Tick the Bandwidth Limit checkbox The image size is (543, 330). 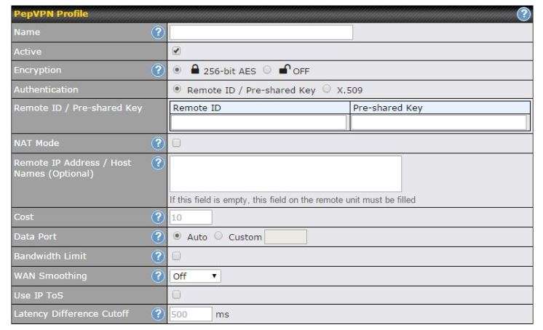click(x=175, y=257)
